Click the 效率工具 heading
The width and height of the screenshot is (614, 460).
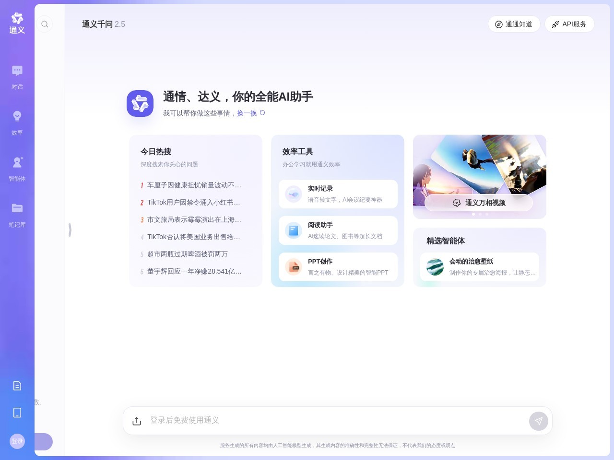click(x=298, y=151)
